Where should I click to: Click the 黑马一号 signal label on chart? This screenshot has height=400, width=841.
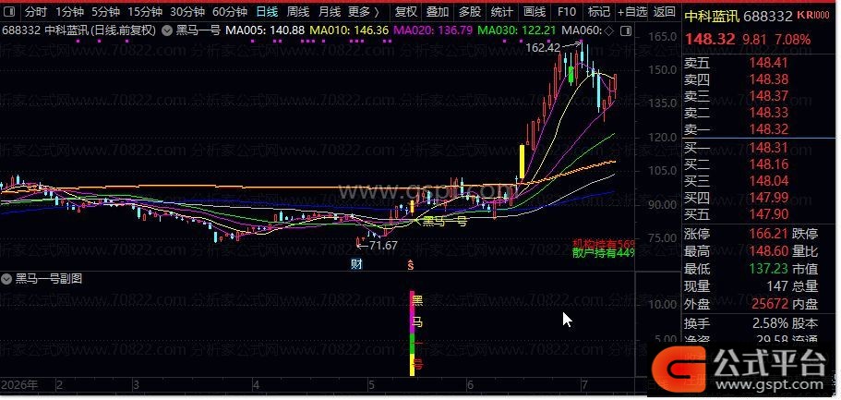[445, 221]
